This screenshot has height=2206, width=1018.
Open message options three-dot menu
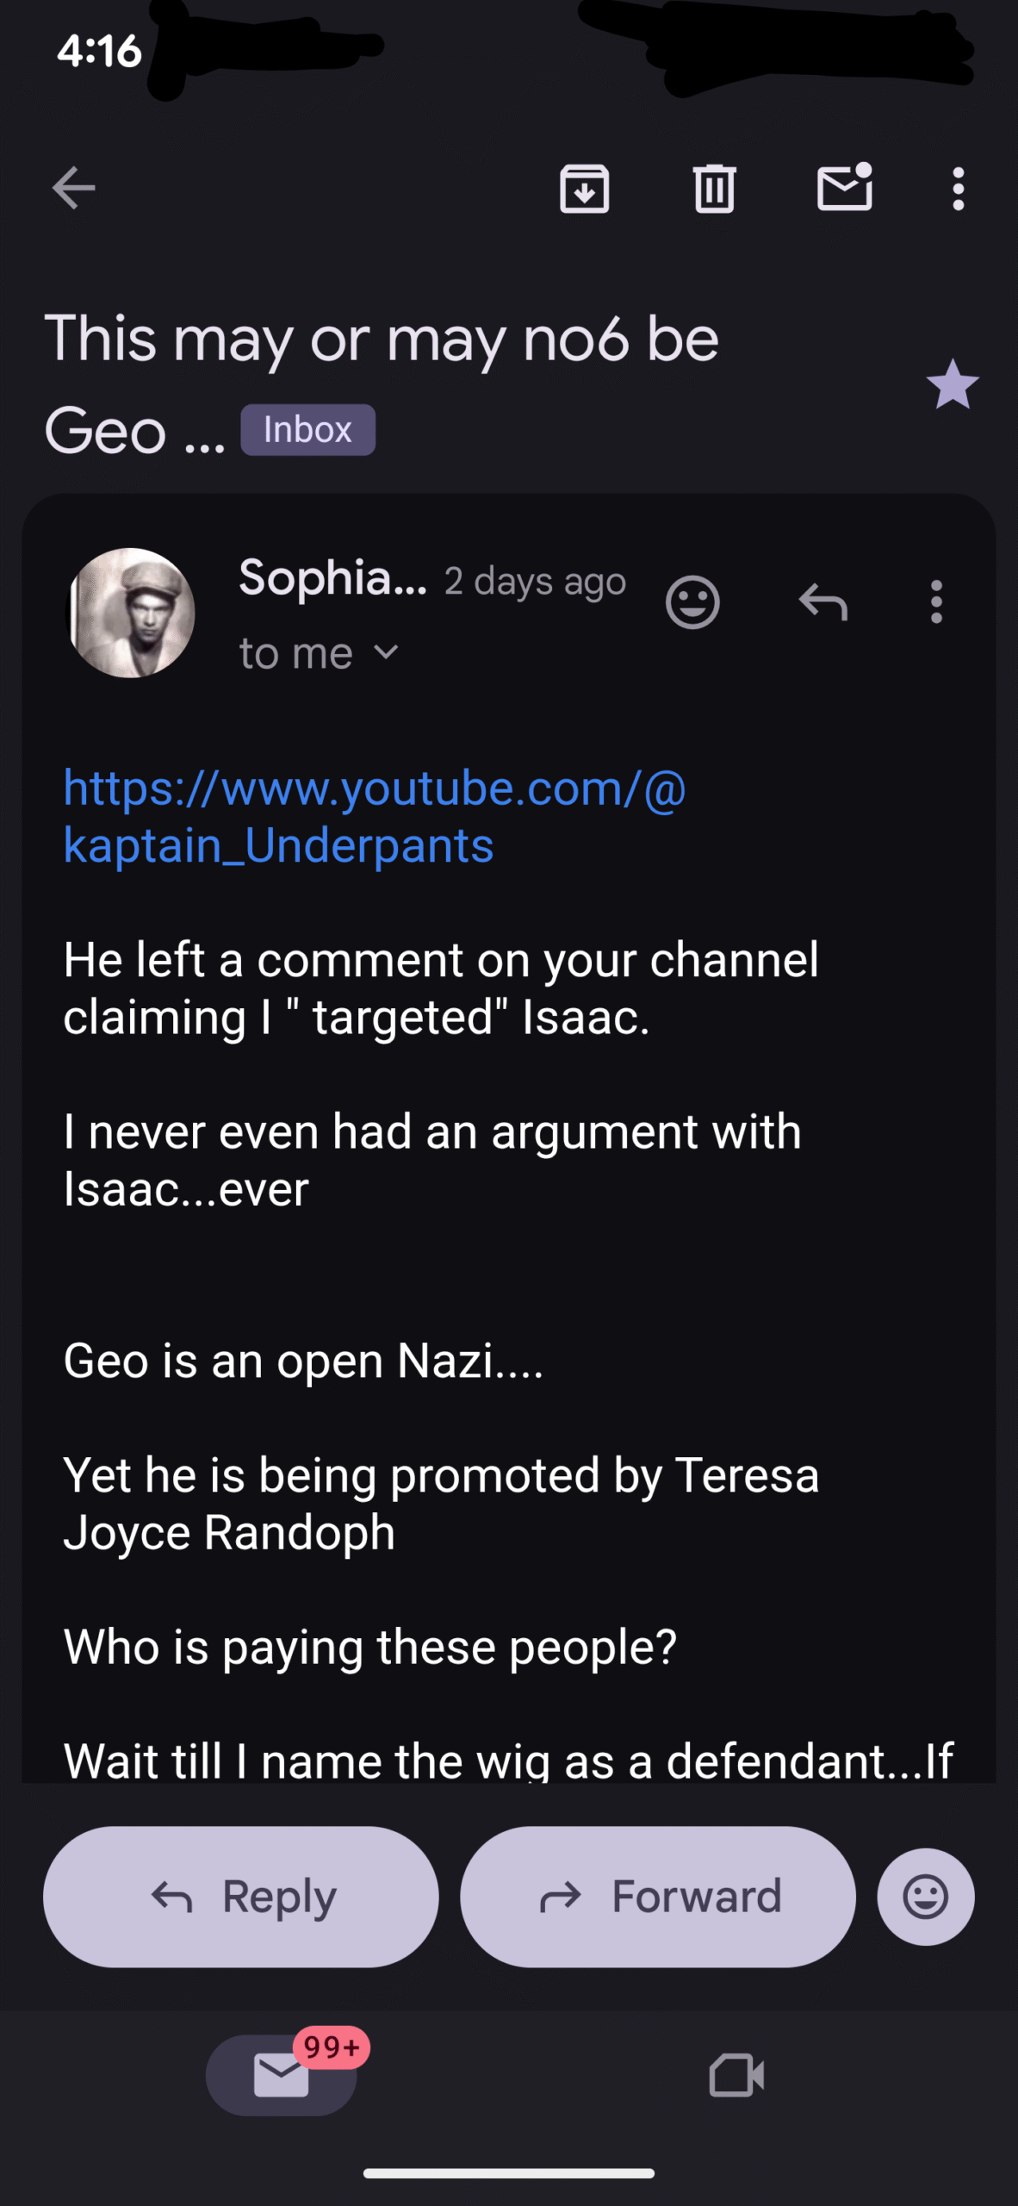[x=936, y=601]
